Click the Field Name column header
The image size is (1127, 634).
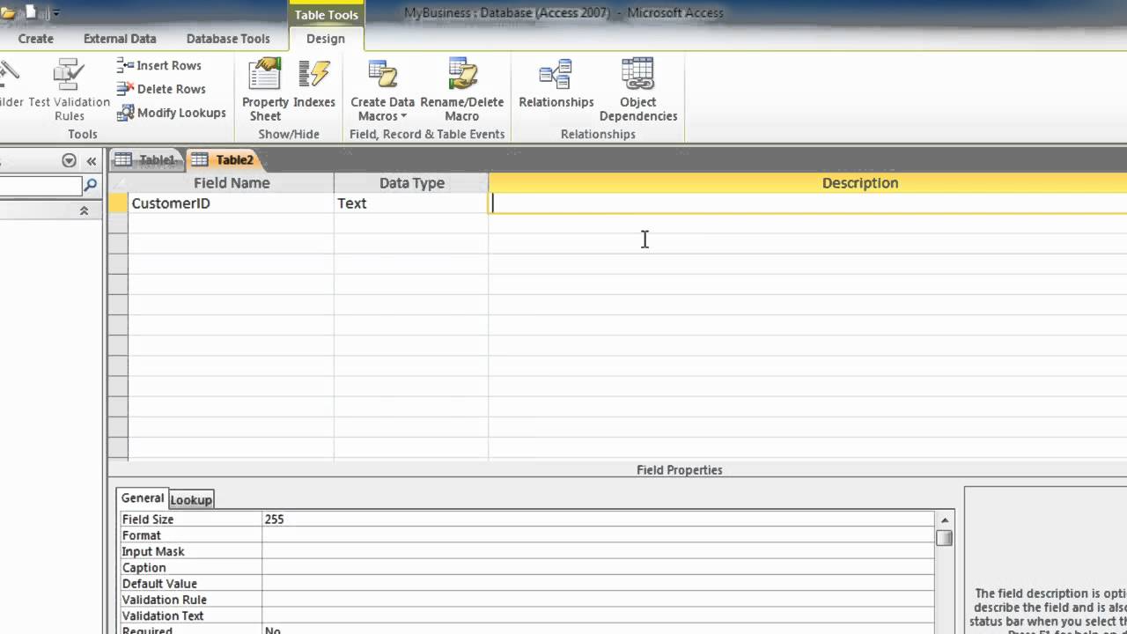(232, 183)
